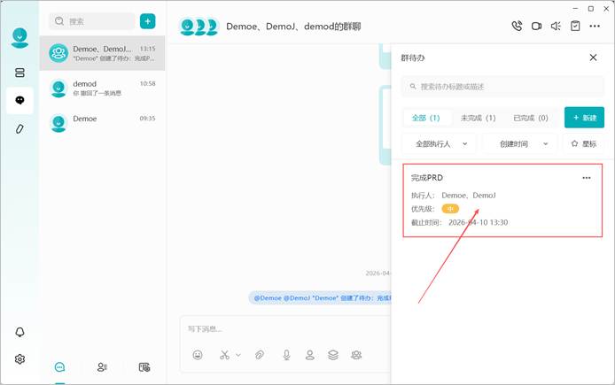615x385 pixels.
Task: Expand the 全部执行人 dropdown
Action: [x=440, y=143]
